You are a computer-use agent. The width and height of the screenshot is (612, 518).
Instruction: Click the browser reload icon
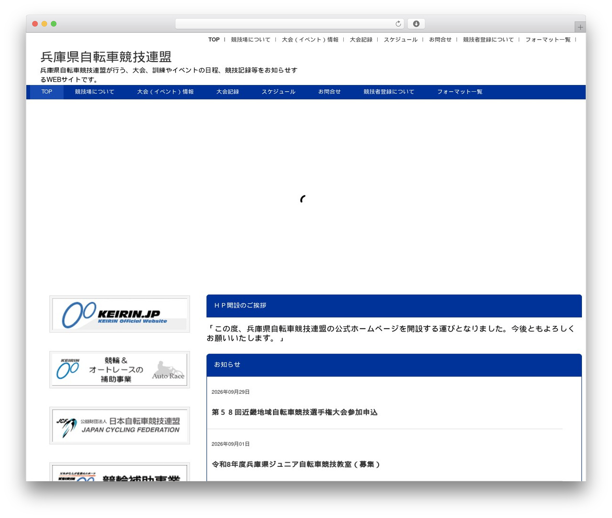pos(398,24)
